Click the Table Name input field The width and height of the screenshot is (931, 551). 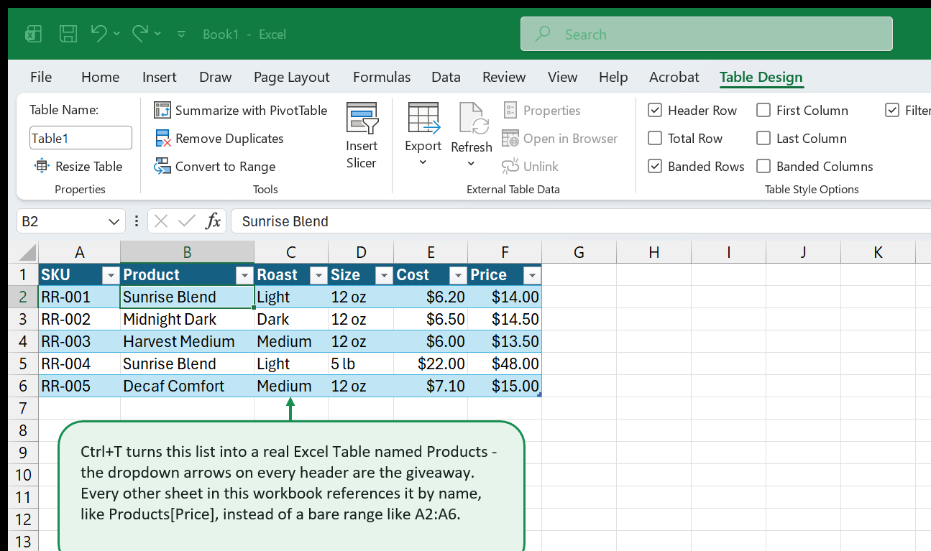coord(81,138)
